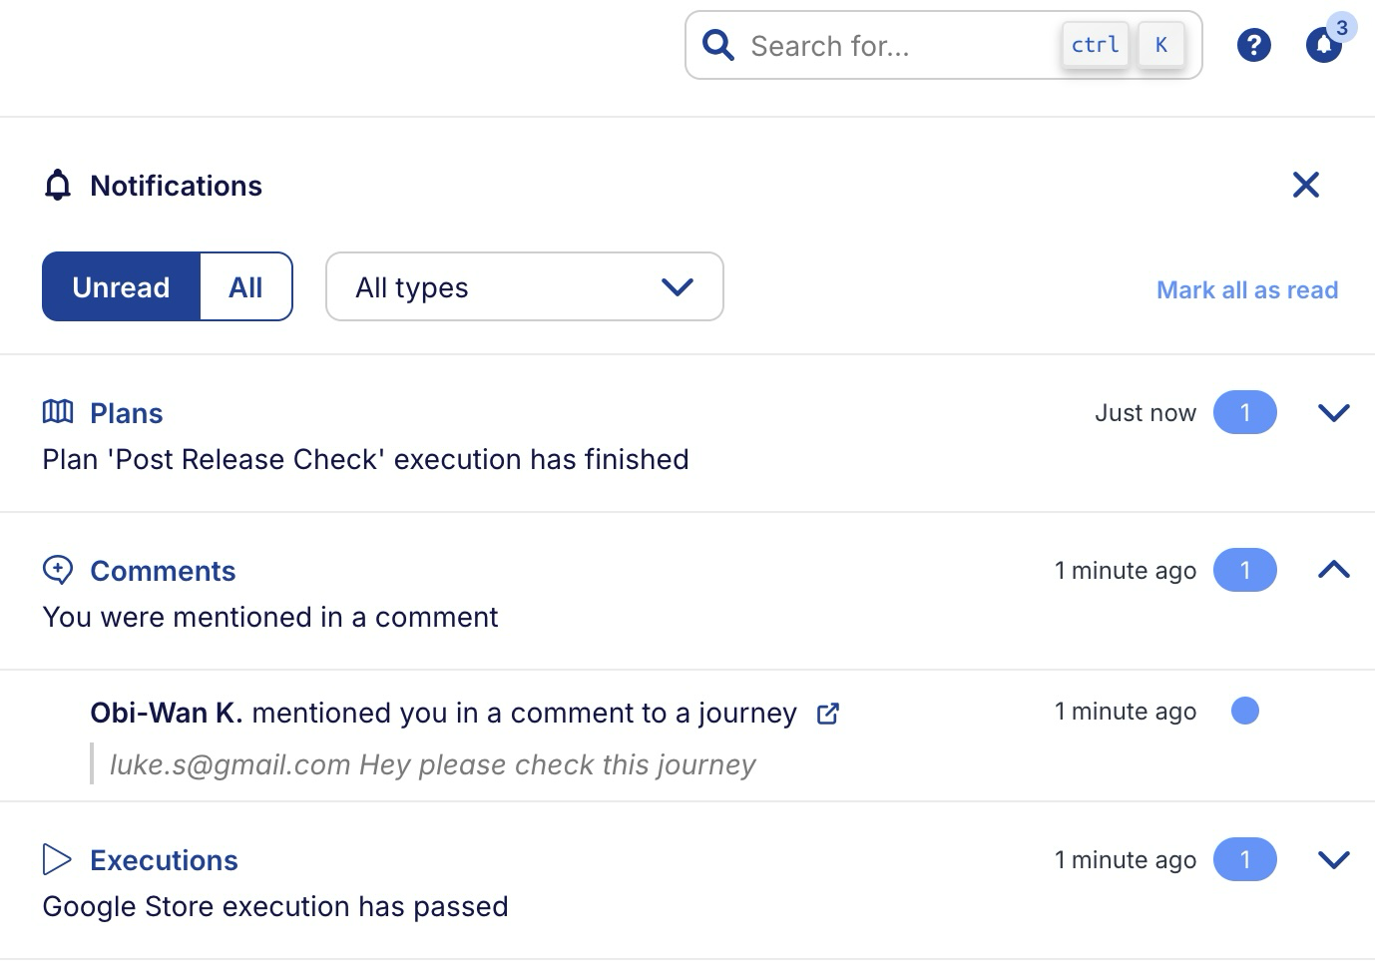Open the All types dropdown
1375x980 pixels.
click(x=525, y=286)
